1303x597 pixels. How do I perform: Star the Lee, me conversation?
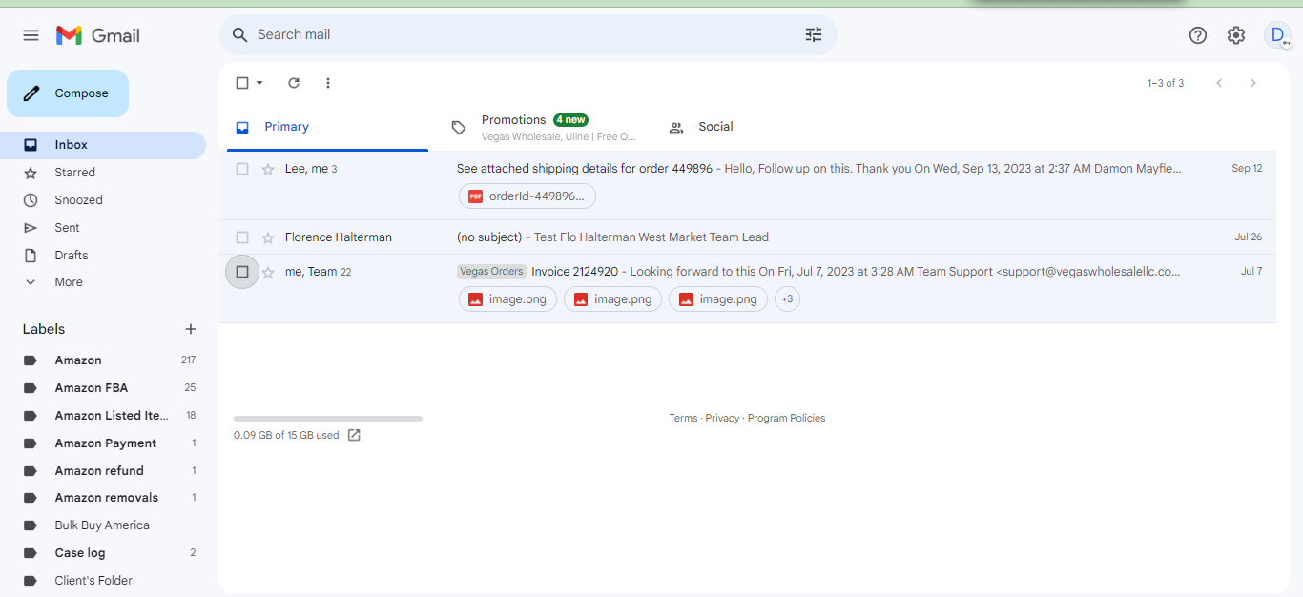[x=268, y=169]
